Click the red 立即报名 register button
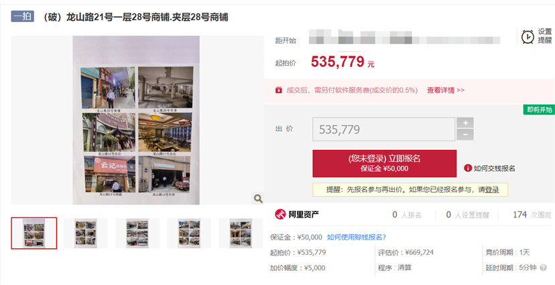This screenshot has height=285, width=555. coord(384,163)
